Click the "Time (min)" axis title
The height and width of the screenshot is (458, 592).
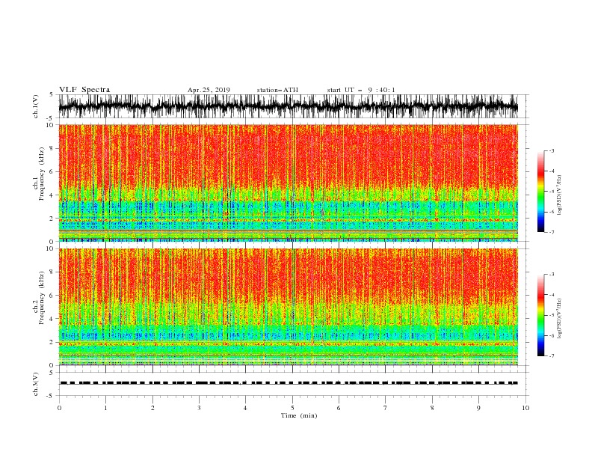[299, 415]
